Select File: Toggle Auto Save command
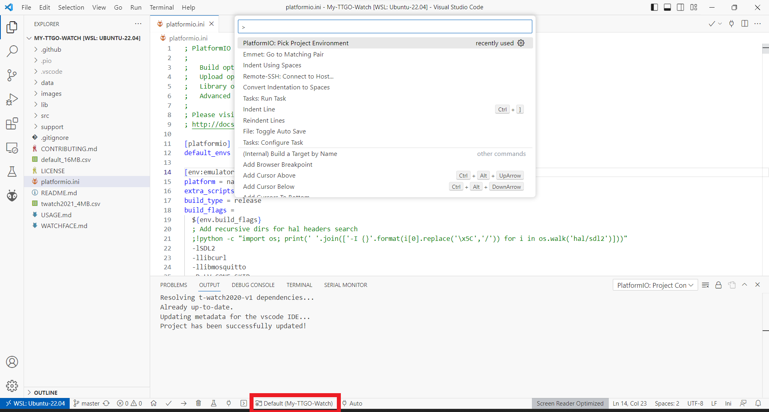This screenshot has width=769, height=412. coord(385,131)
